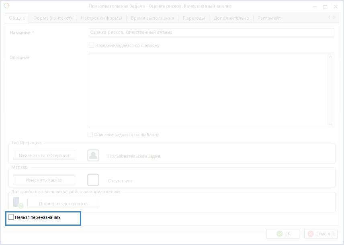Toggle 'Описание задается по шаблону' checkbox
This screenshot has width=344, height=245.
tap(90, 135)
